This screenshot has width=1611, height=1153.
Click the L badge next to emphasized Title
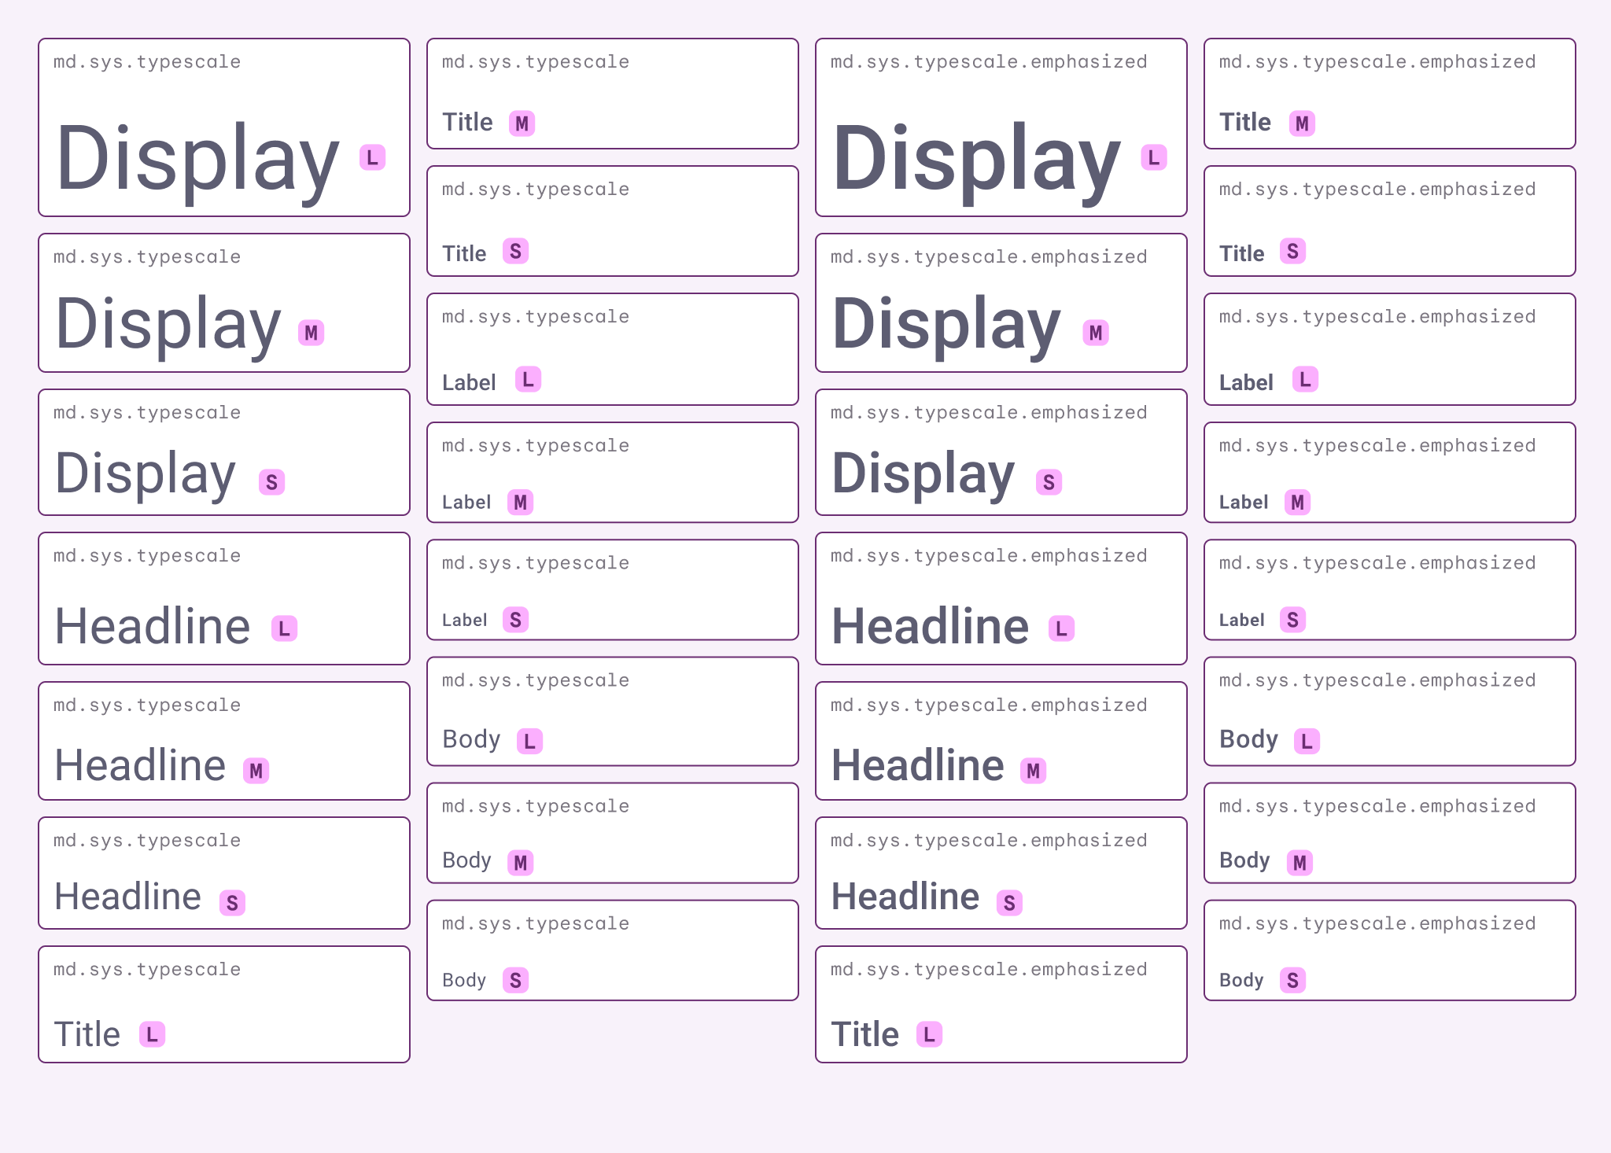pyautogui.click(x=929, y=1034)
